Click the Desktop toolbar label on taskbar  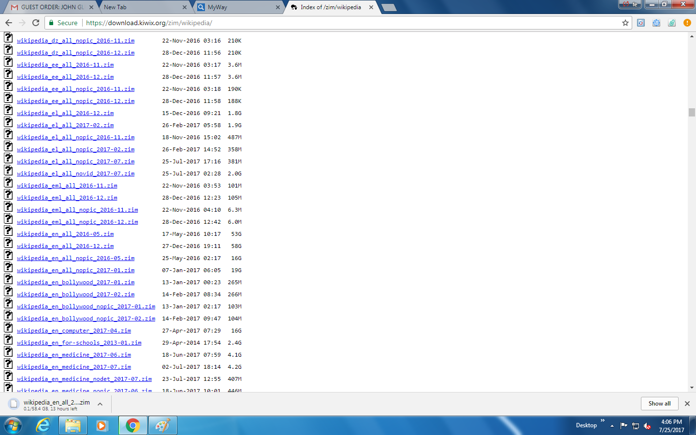[x=586, y=425]
